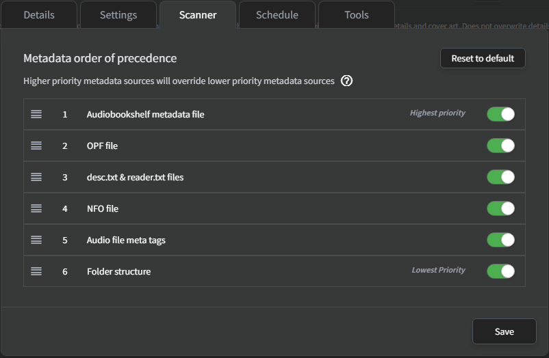The height and width of the screenshot is (358, 549).
Task: Click 'Audio file meta tags' label
Action: (x=126, y=240)
